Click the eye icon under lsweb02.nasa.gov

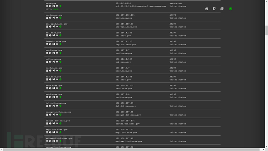(57, 44)
